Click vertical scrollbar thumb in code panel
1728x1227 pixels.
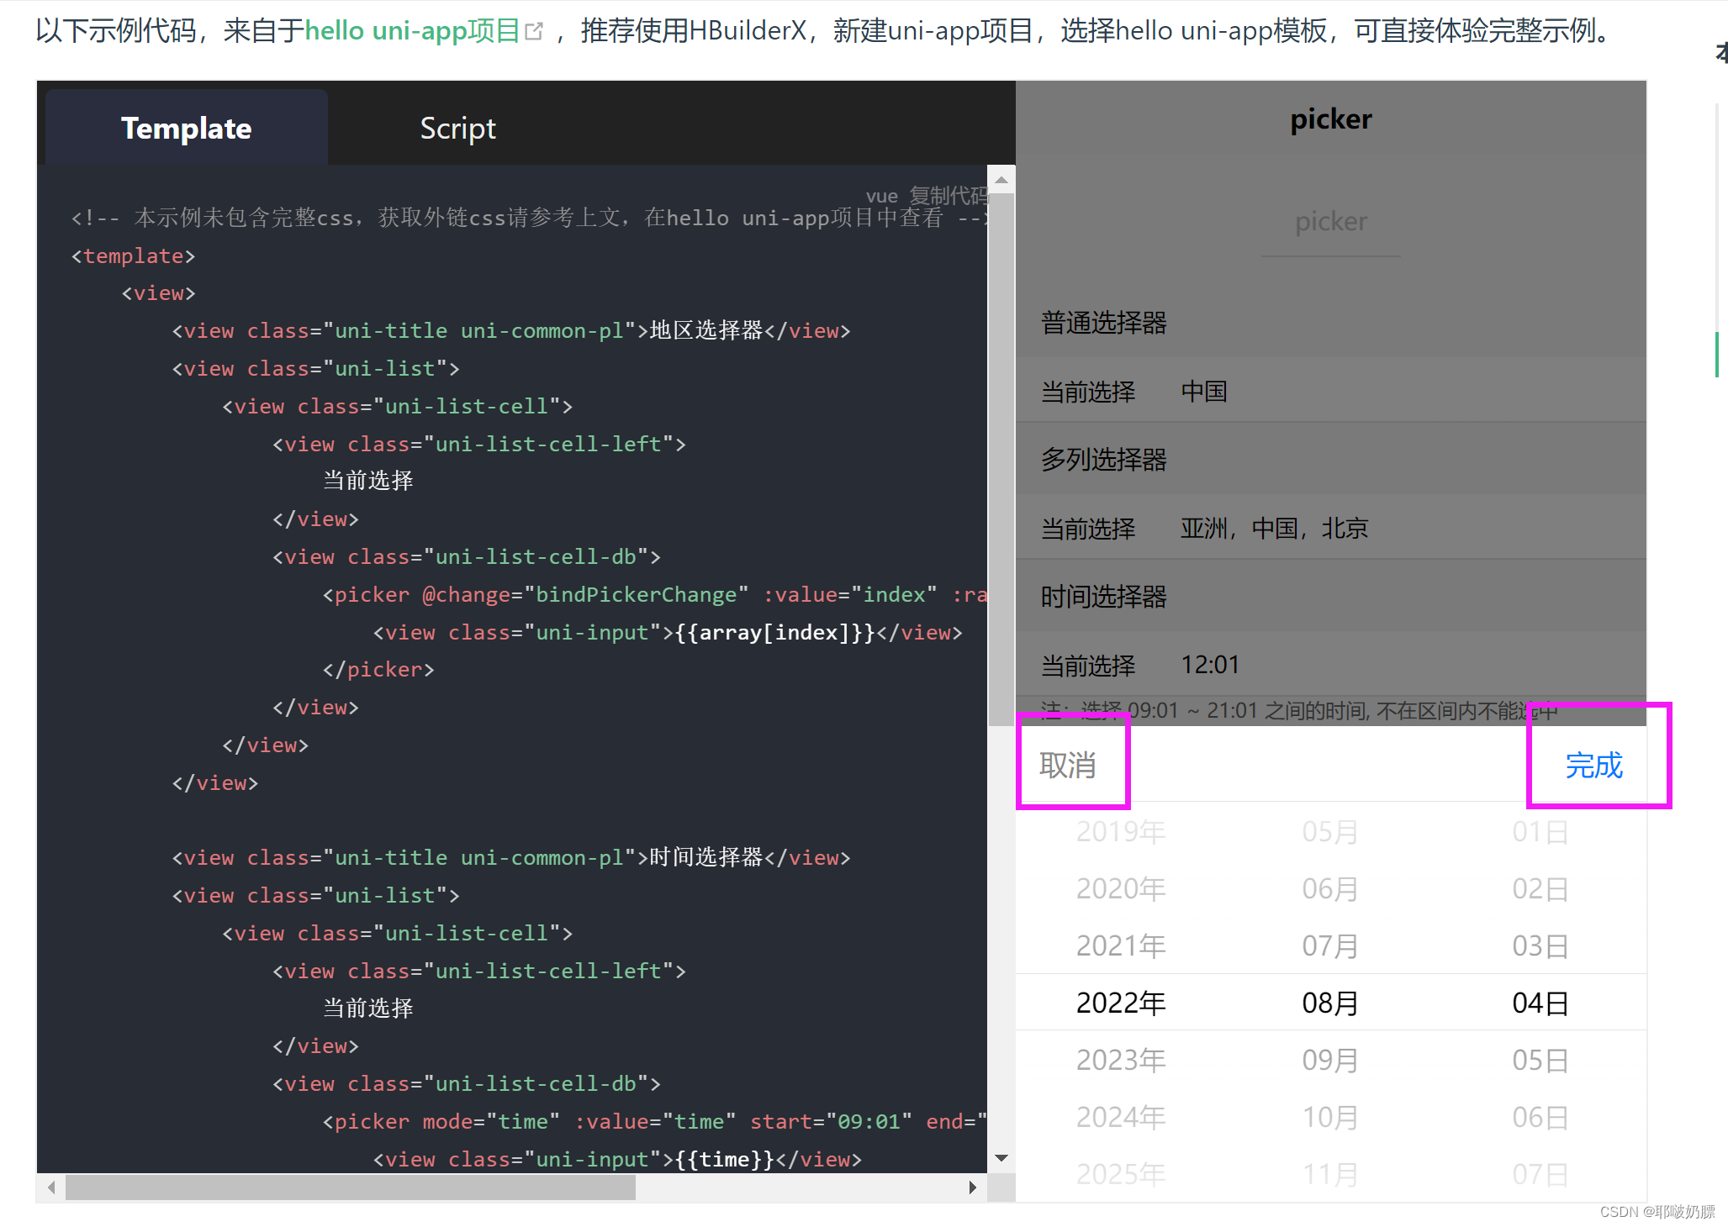(x=1001, y=458)
